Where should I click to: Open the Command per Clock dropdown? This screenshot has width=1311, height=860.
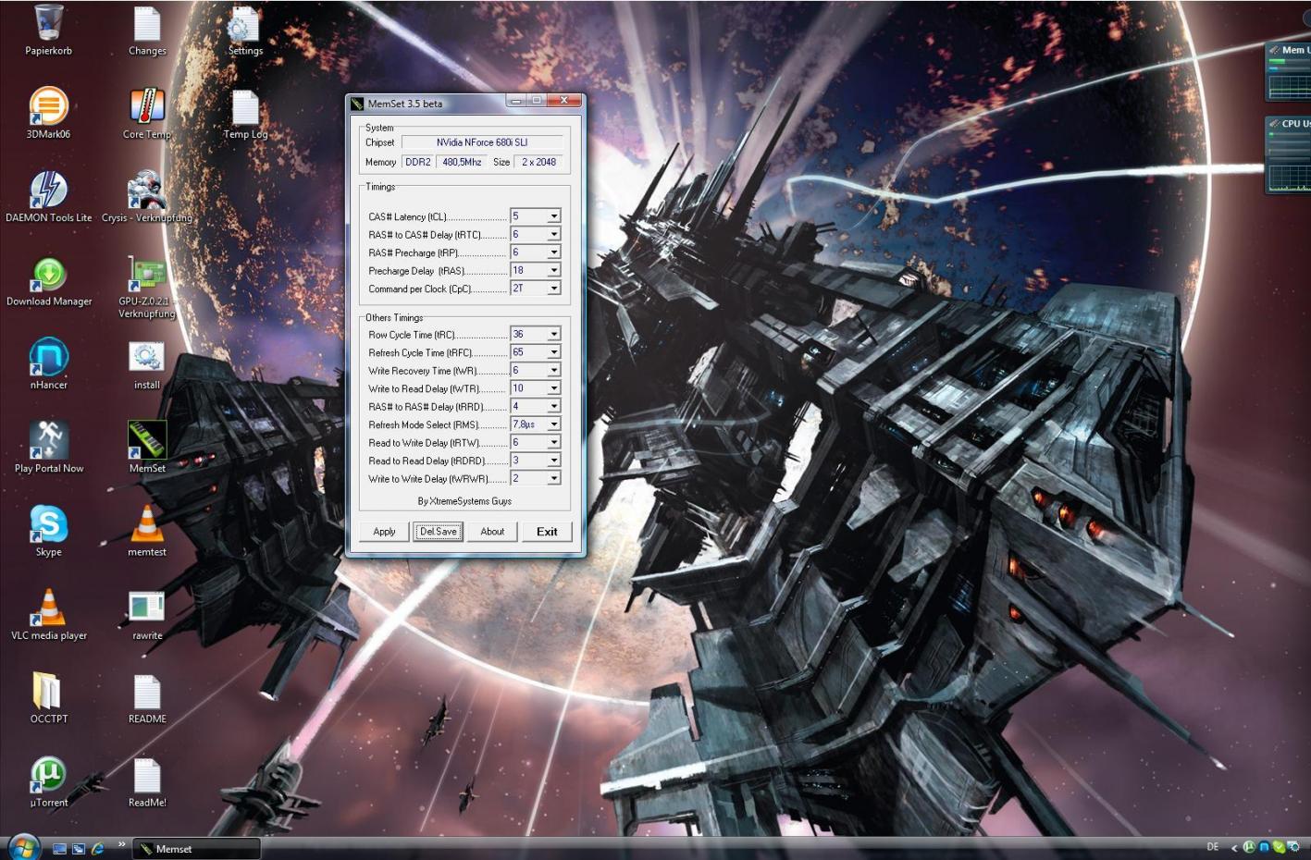click(x=535, y=289)
